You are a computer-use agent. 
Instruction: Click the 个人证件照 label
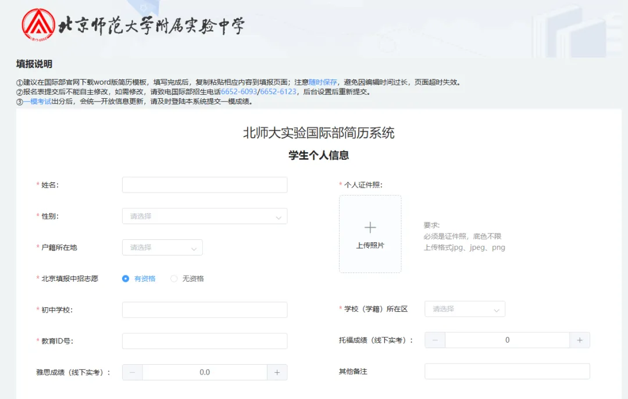(363, 185)
